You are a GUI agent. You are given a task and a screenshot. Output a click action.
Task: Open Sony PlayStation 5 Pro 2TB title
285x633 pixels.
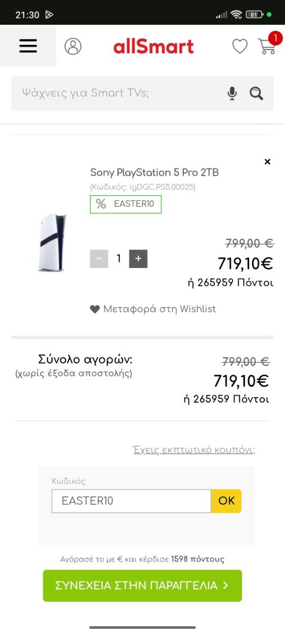tap(155, 172)
